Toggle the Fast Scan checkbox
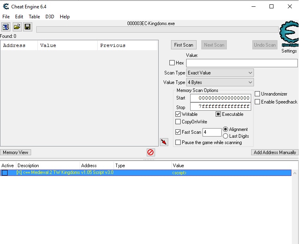This screenshot has height=244, width=299. (178, 132)
